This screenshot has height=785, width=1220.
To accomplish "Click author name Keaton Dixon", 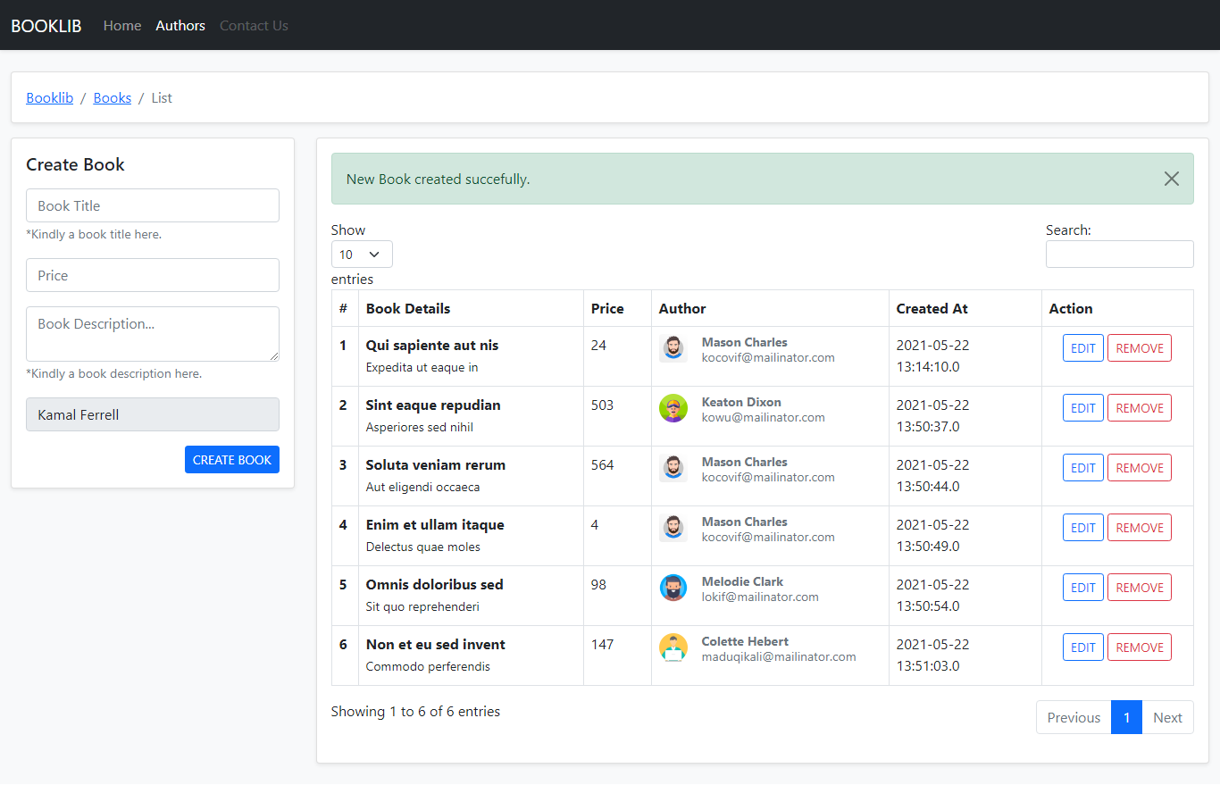I will 741,402.
